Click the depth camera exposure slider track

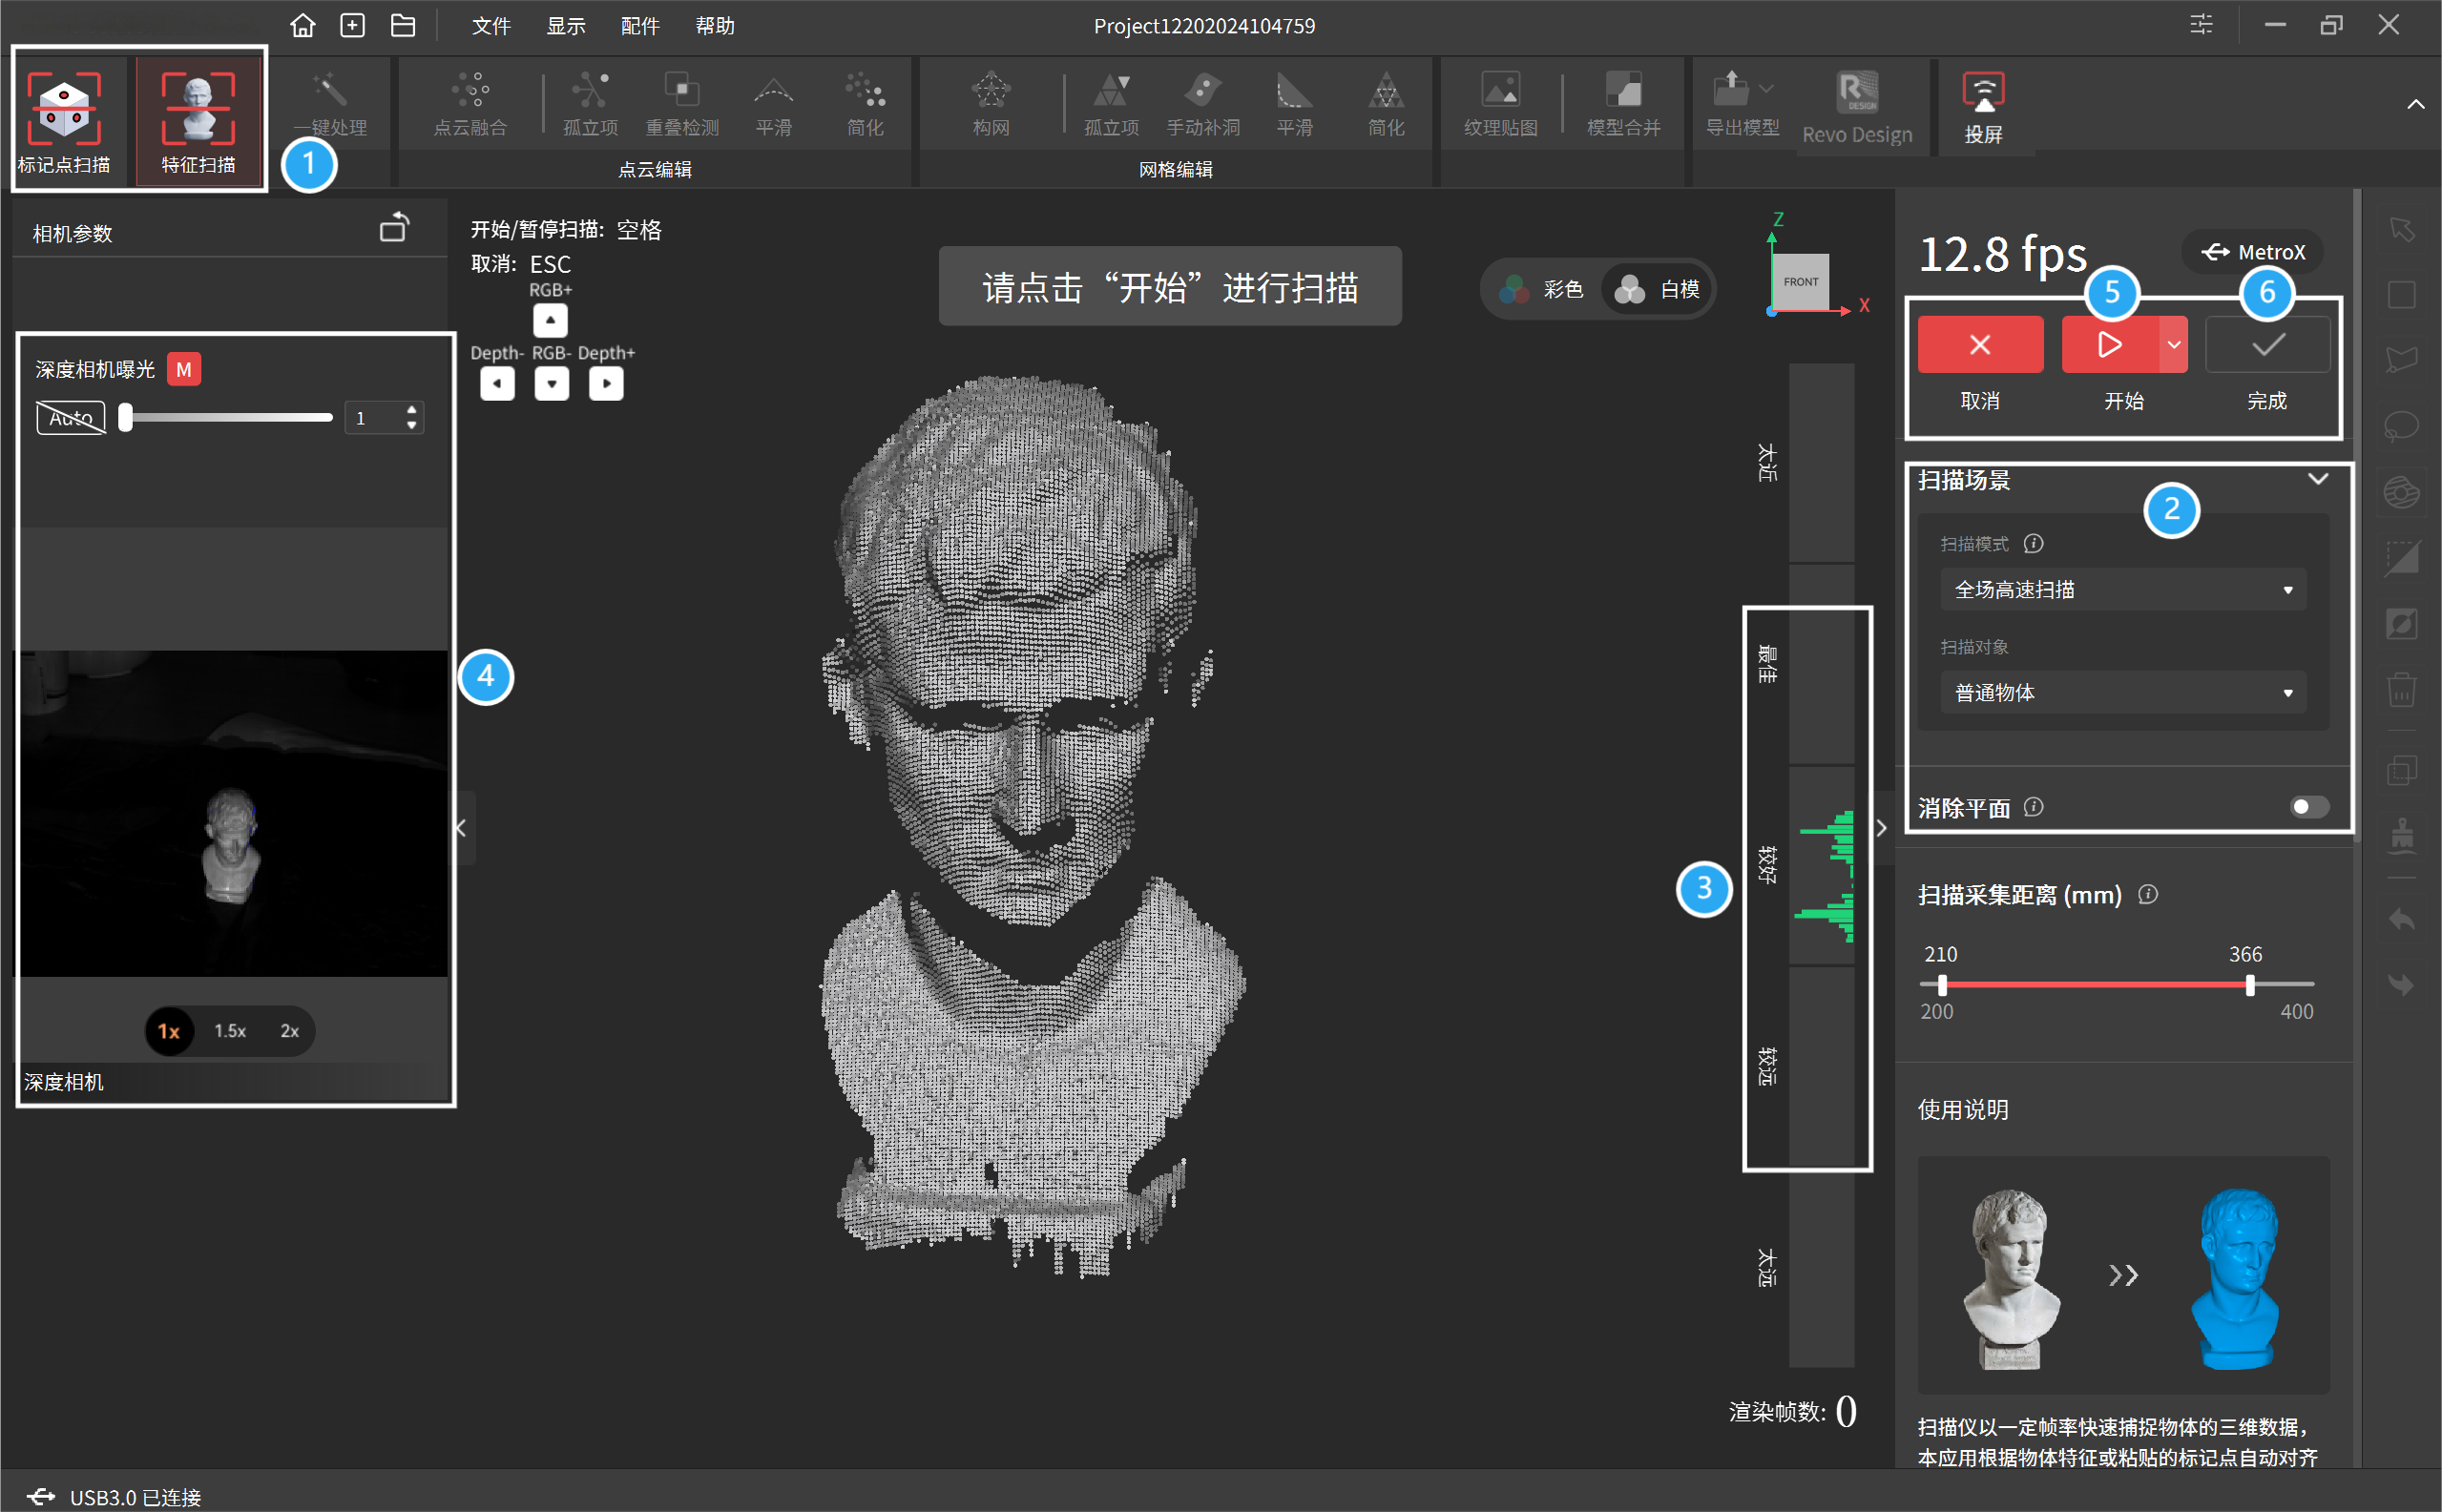click(230, 417)
